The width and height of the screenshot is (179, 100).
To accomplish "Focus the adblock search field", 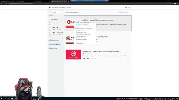I will tap(56, 12).
